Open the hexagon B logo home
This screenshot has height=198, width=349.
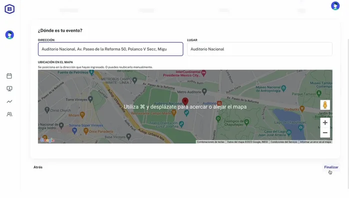[9, 9]
